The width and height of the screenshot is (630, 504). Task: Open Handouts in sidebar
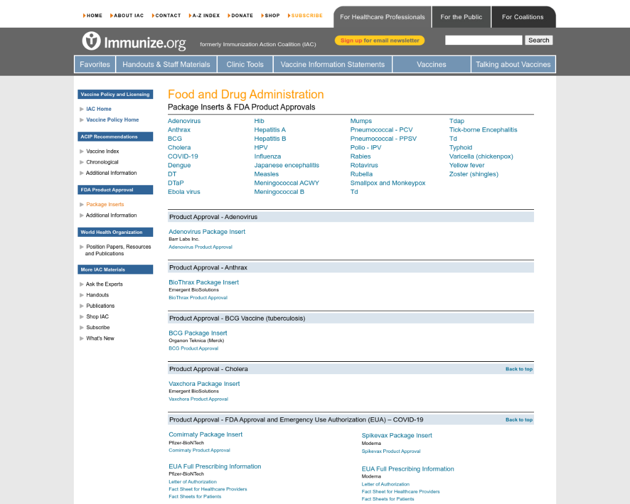click(x=97, y=295)
